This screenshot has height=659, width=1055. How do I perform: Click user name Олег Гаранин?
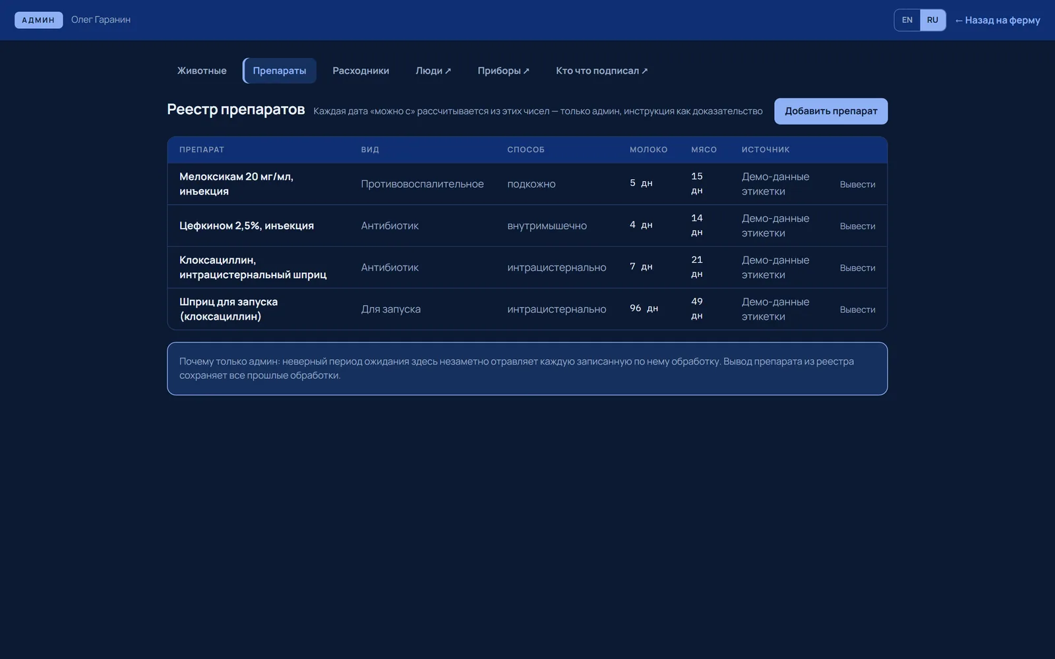101,20
